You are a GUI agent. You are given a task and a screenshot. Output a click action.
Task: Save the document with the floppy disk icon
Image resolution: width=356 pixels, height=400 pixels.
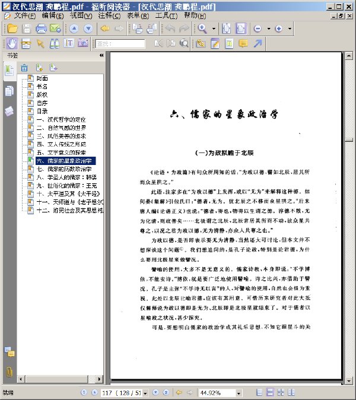click(27, 28)
